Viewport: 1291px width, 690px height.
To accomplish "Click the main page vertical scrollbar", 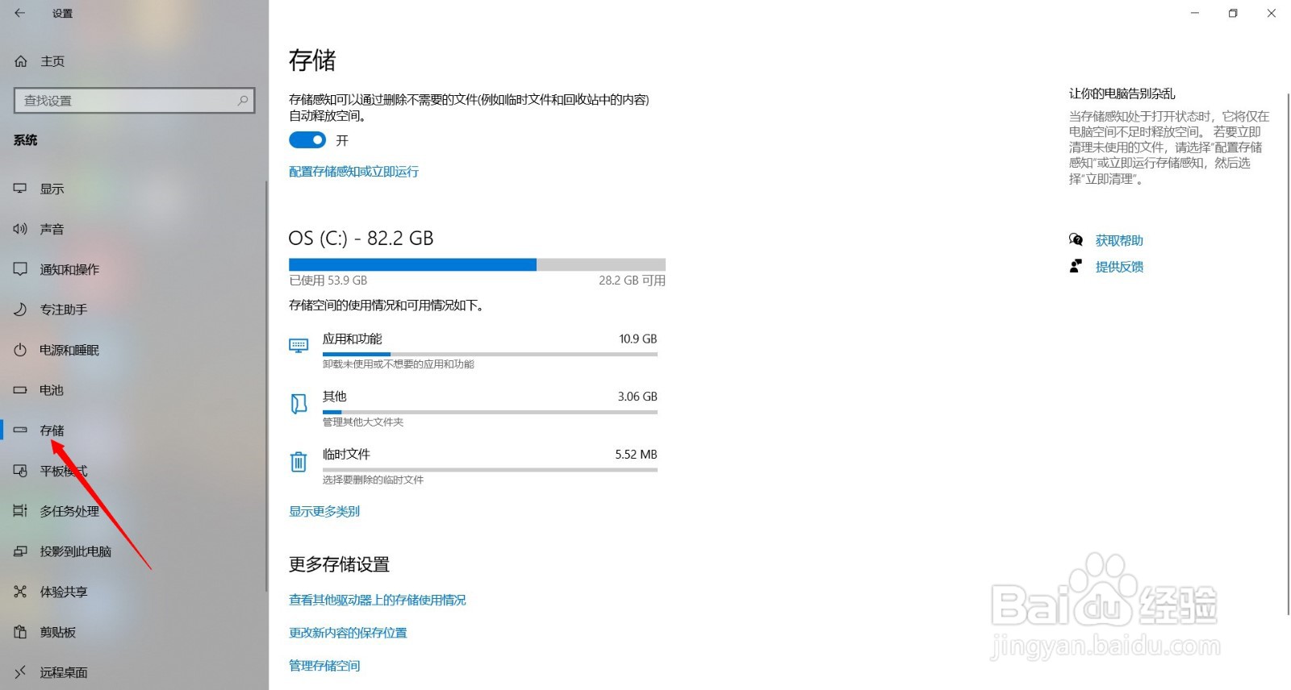I will [x=1287, y=355].
